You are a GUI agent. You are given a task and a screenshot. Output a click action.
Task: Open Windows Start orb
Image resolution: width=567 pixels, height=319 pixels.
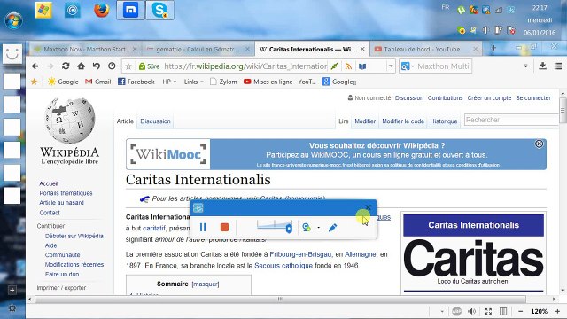[x=14, y=20]
